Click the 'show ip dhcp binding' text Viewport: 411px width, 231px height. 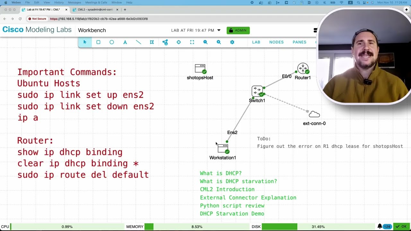pos(70,152)
